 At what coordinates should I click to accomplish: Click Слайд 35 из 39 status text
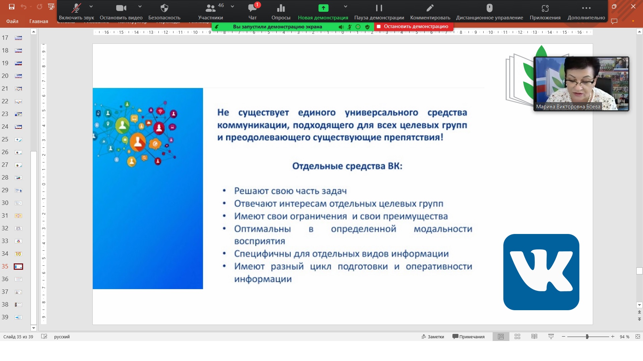point(18,337)
